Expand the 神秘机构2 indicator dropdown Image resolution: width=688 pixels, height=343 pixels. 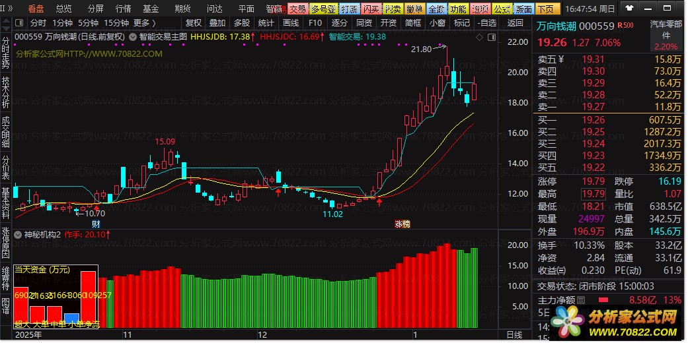click(19, 234)
